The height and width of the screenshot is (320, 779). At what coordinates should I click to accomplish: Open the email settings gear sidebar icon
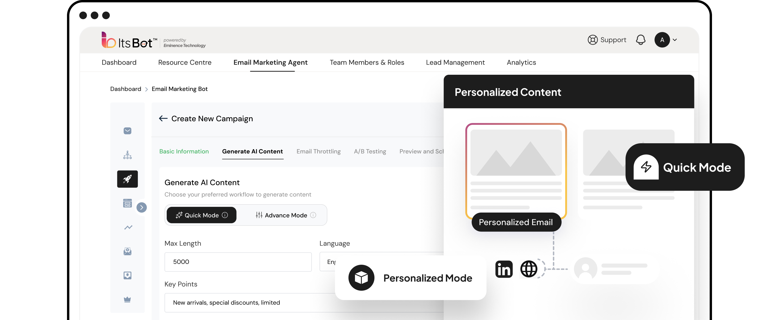click(x=127, y=251)
